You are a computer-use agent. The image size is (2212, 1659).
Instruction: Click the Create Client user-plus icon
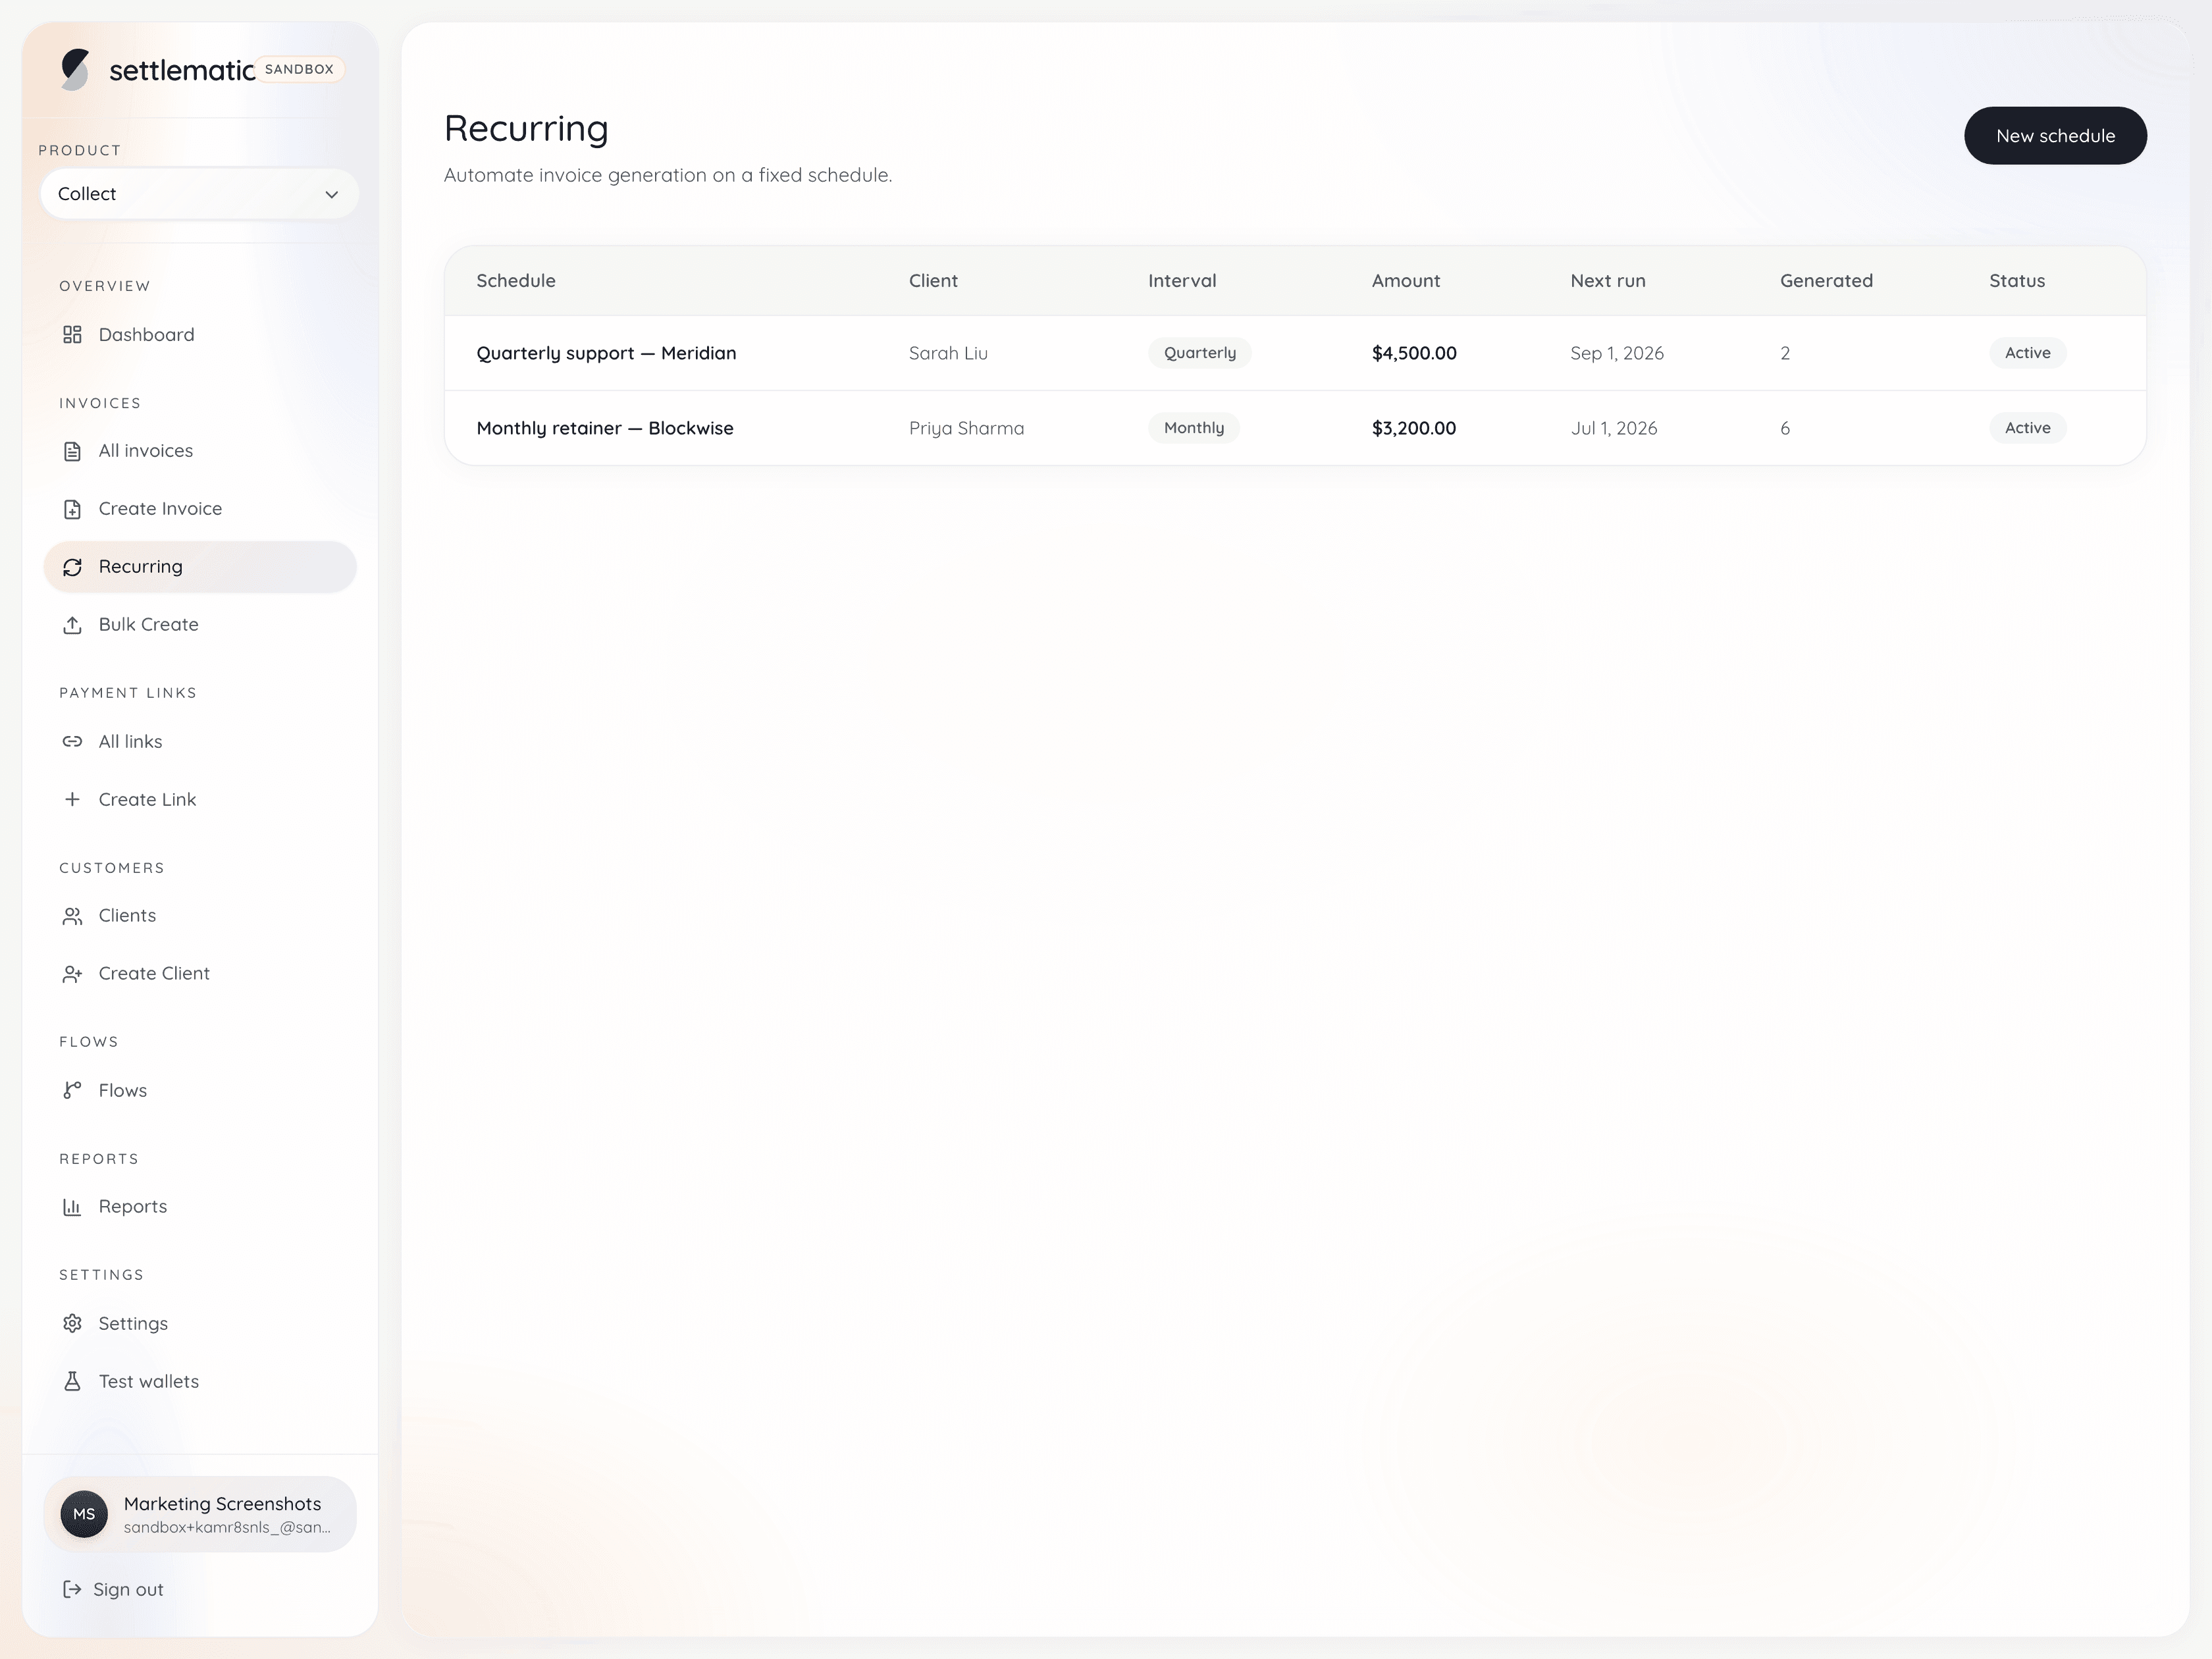click(x=72, y=974)
